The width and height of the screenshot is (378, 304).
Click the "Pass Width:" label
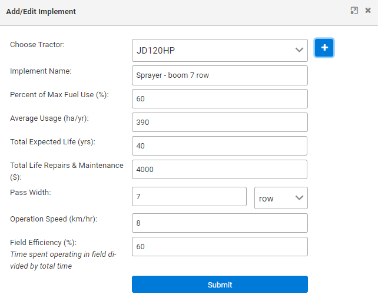click(31, 193)
